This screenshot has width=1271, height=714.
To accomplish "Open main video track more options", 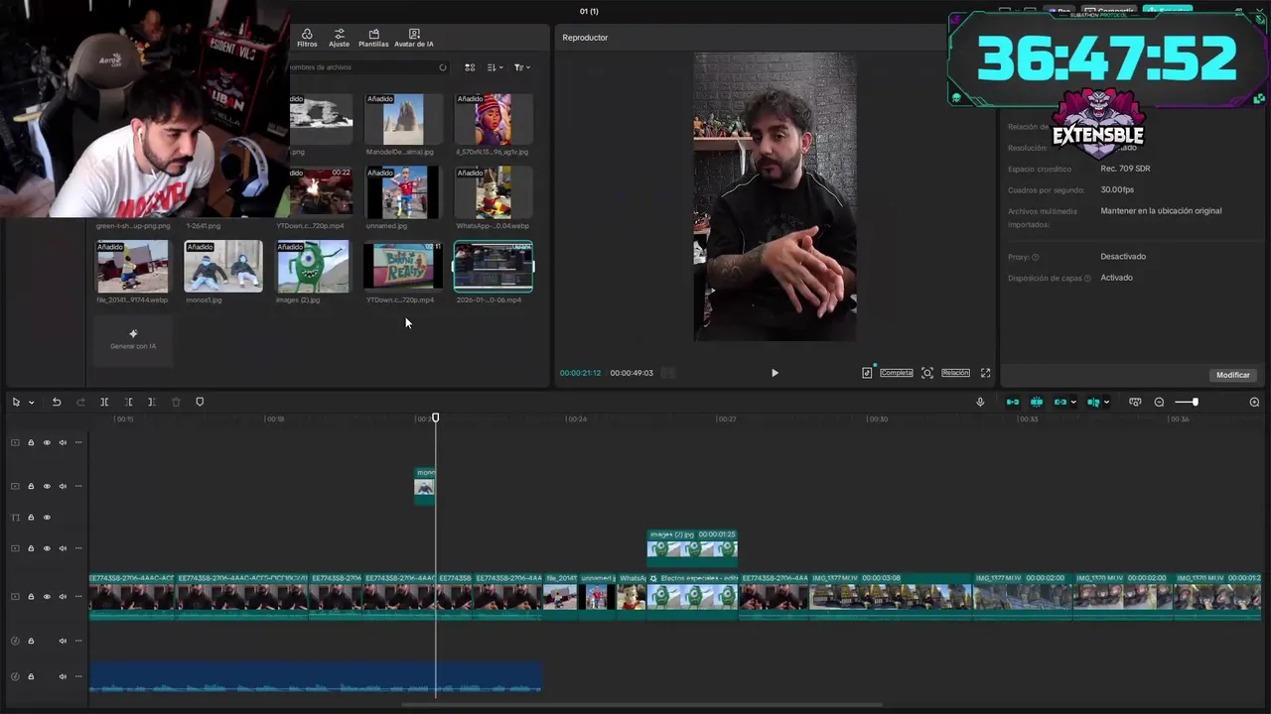I will point(78,597).
